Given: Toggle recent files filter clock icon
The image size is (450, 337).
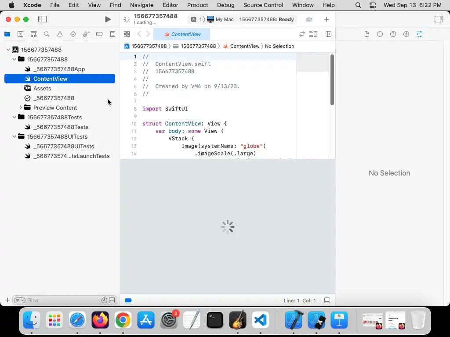Looking at the screenshot, I should [x=104, y=300].
